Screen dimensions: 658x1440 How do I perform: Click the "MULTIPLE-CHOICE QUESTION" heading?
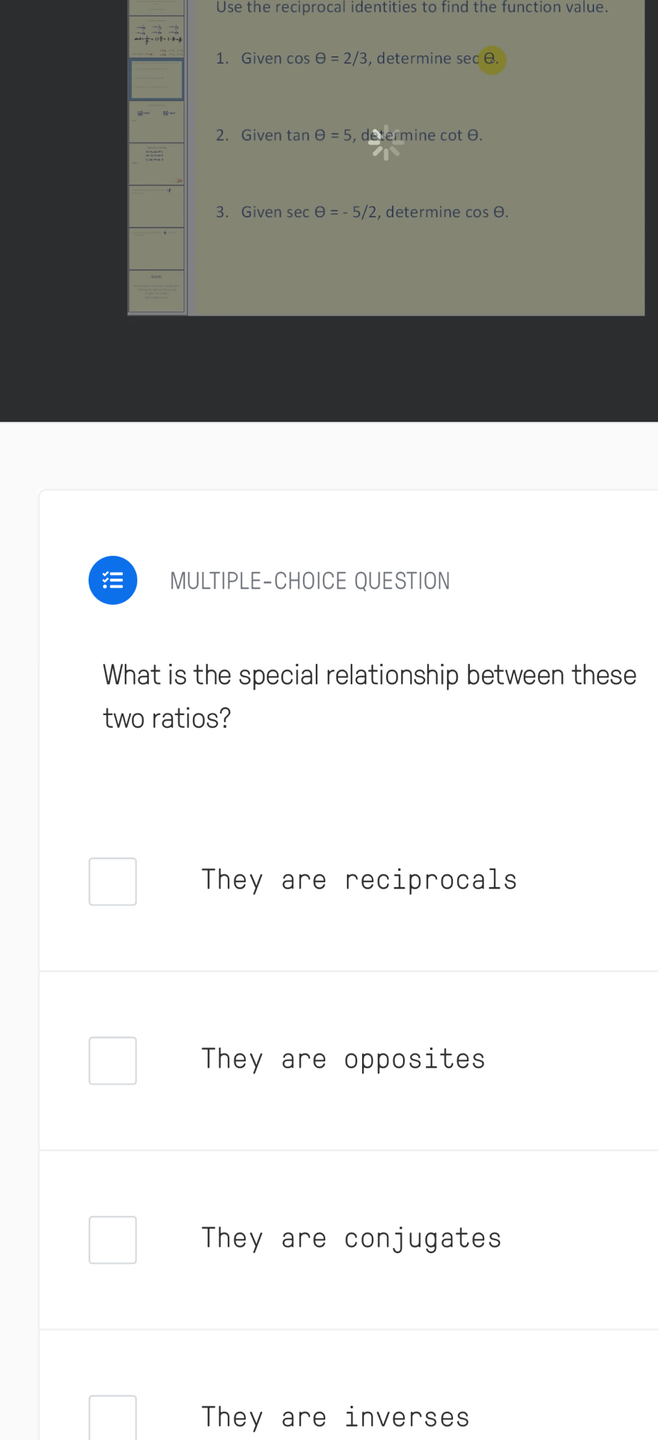tap(309, 581)
